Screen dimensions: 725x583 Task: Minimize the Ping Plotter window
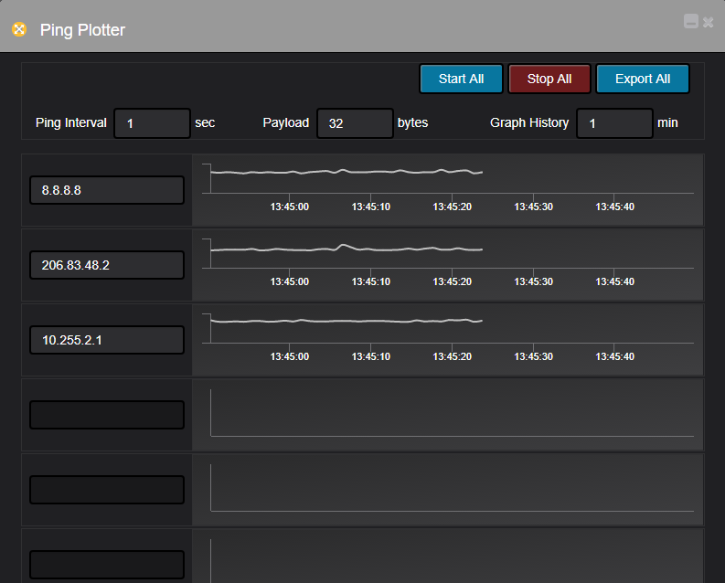tap(691, 21)
